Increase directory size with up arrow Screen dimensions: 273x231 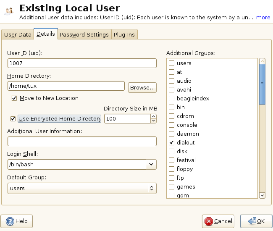point(153,116)
